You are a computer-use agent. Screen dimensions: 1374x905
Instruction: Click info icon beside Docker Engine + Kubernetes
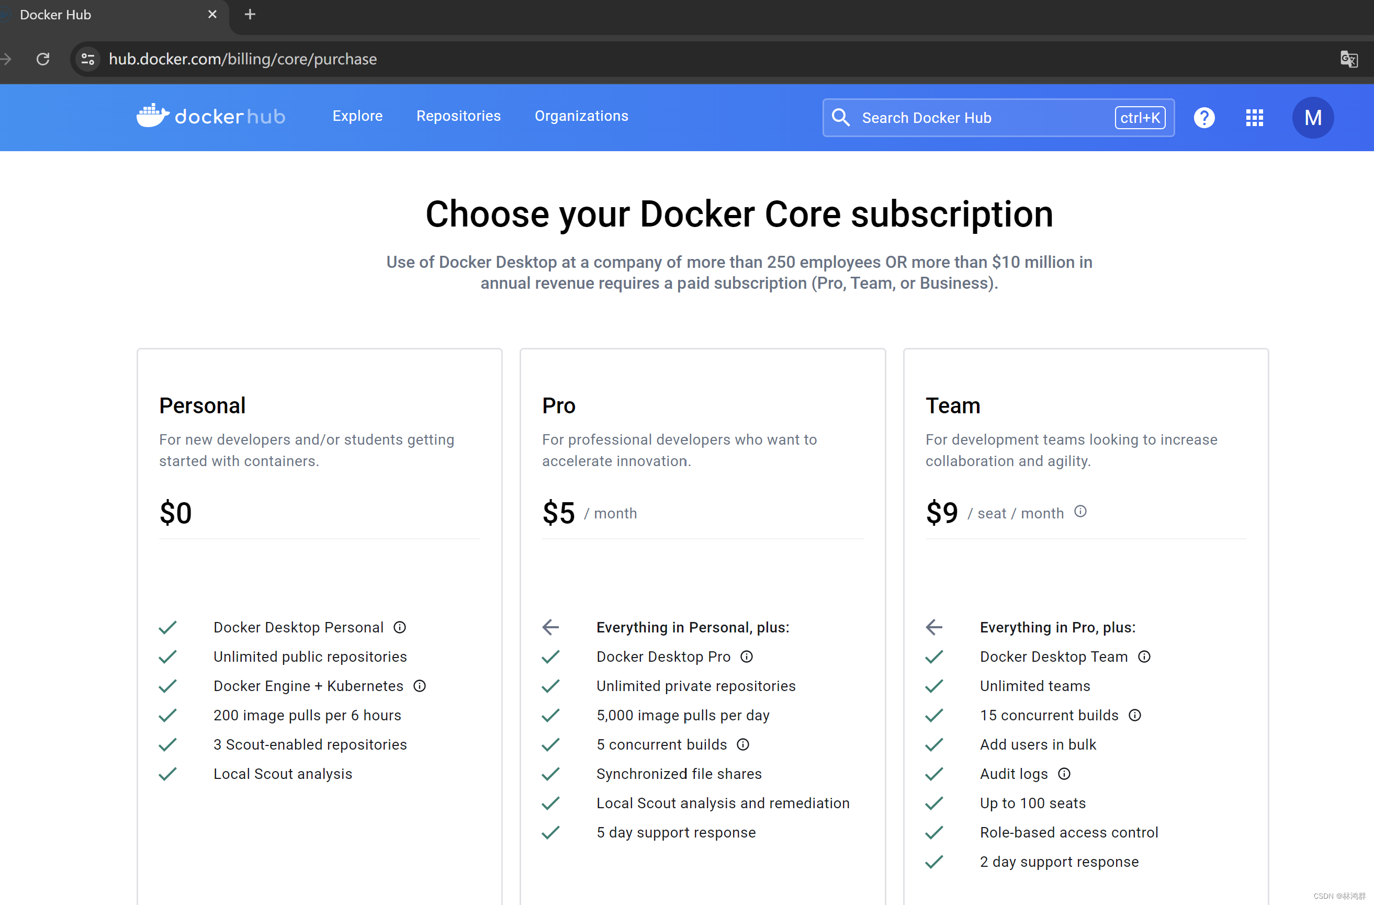point(420,686)
